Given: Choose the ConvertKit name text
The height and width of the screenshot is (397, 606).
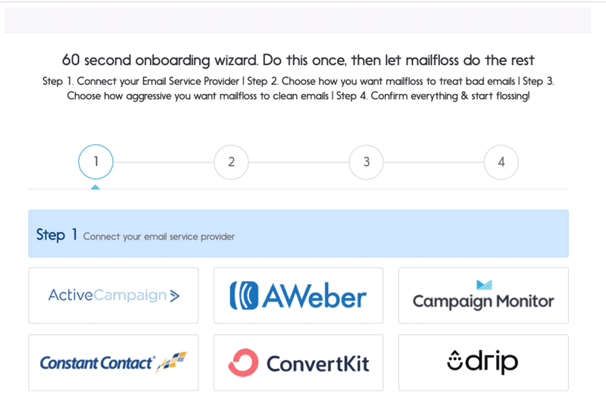Looking at the screenshot, I should (318, 364).
